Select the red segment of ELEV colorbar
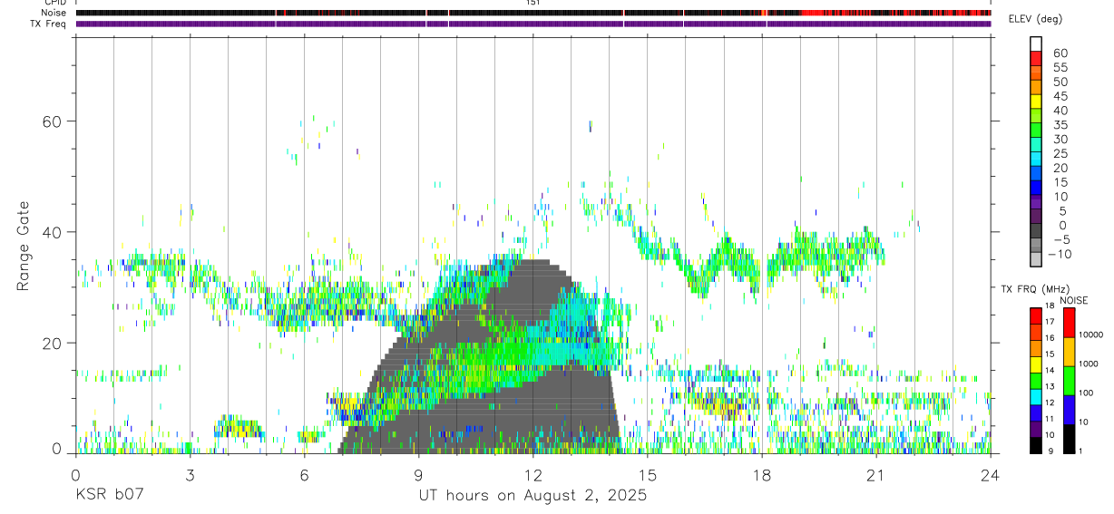The image size is (1114, 514). (1036, 58)
